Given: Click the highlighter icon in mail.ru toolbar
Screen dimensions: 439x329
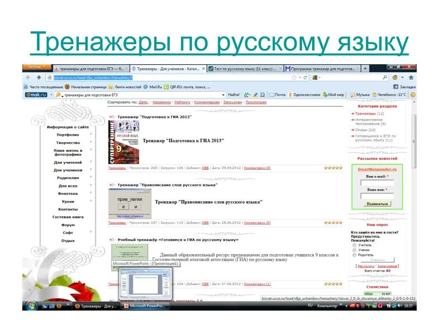Looking at the screenshot, I should (x=255, y=95).
